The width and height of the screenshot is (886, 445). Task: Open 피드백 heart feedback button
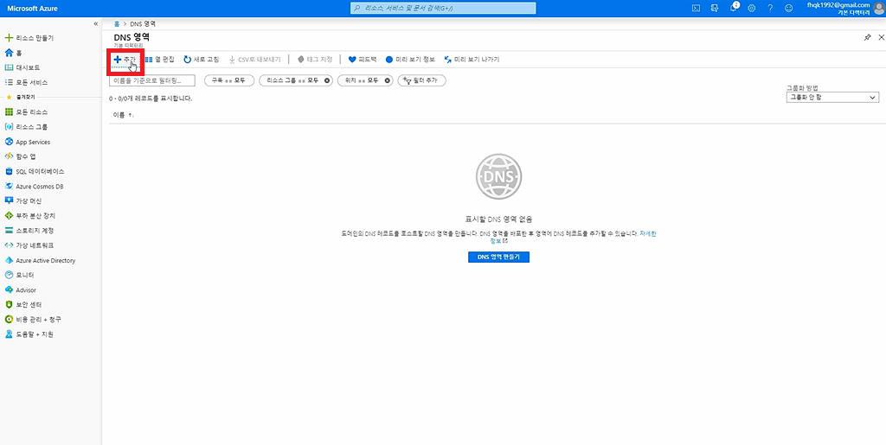coord(363,60)
